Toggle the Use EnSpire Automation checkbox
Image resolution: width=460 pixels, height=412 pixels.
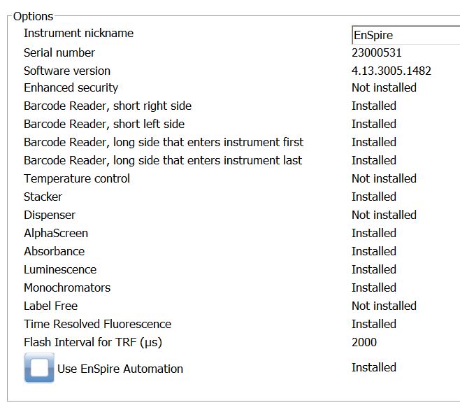(x=39, y=368)
